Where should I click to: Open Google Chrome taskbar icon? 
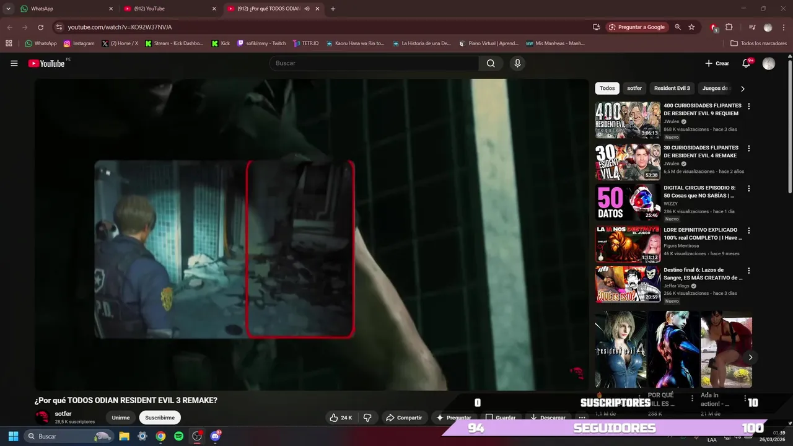pos(160,436)
